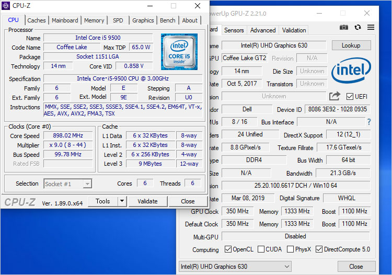
Task: Close the GPU-Z window with the X
Action: (367, 13)
